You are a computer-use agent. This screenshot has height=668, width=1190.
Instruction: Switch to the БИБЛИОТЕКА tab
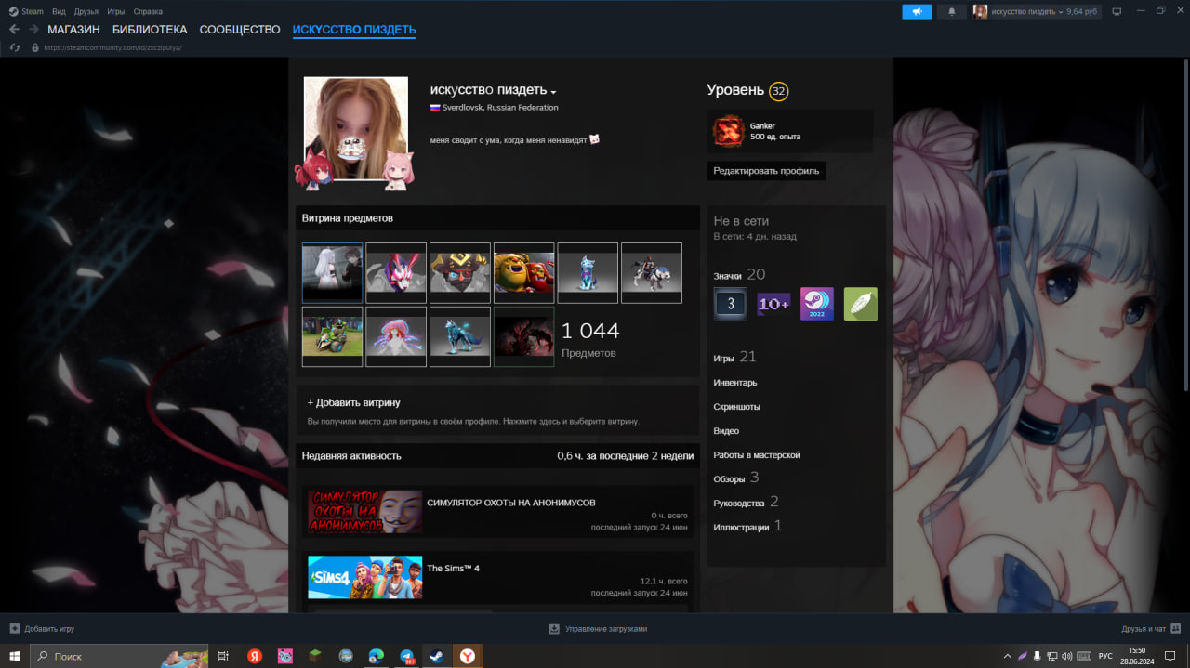[x=150, y=30]
